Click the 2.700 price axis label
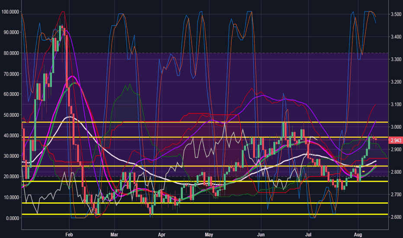The width and height of the screenshot is (403, 238). pyautogui.click(x=396, y=194)
